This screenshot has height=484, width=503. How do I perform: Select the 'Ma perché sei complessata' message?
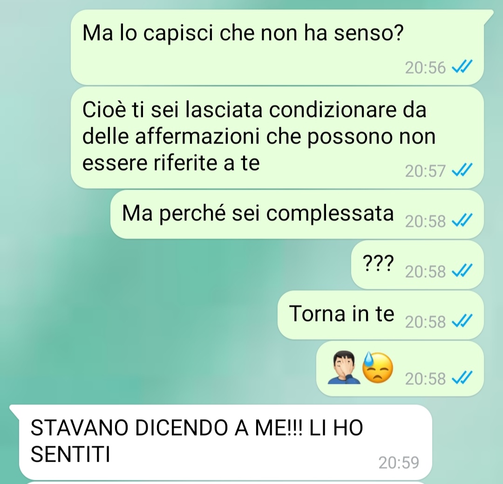(297, 214)
